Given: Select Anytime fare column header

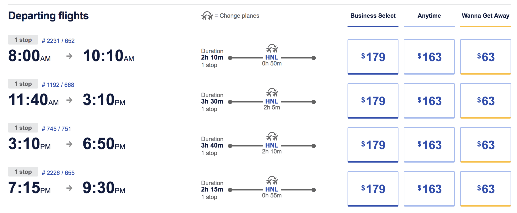Looking at the screenshot, I should click(429, 16).
